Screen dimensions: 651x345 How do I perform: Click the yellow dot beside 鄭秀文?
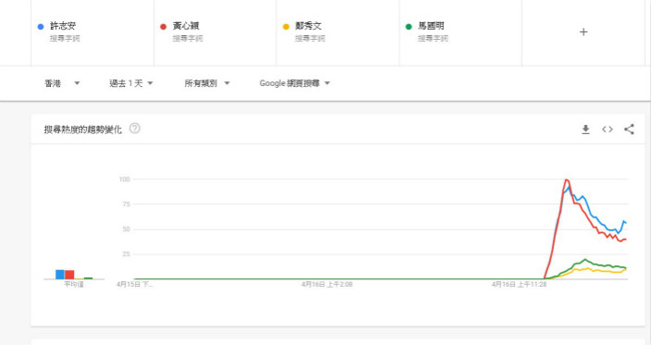click(x=286, y=27)
